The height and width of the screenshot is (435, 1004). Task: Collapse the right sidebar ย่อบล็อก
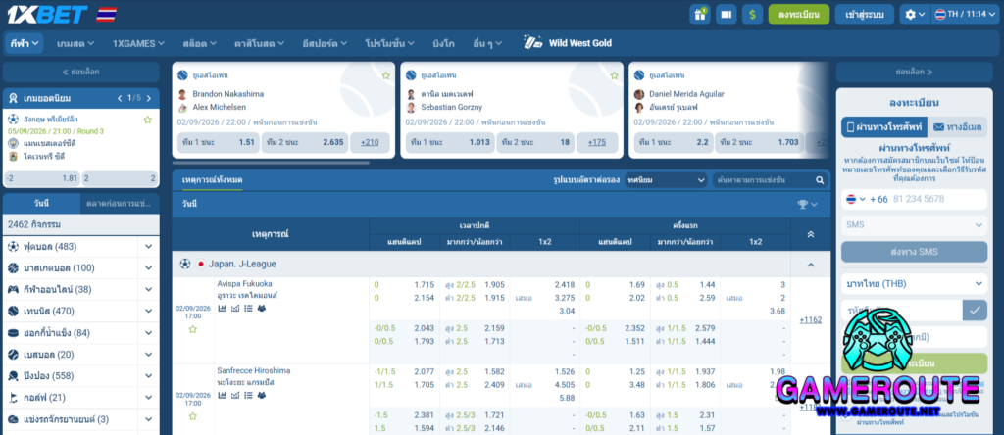(914, 72)
